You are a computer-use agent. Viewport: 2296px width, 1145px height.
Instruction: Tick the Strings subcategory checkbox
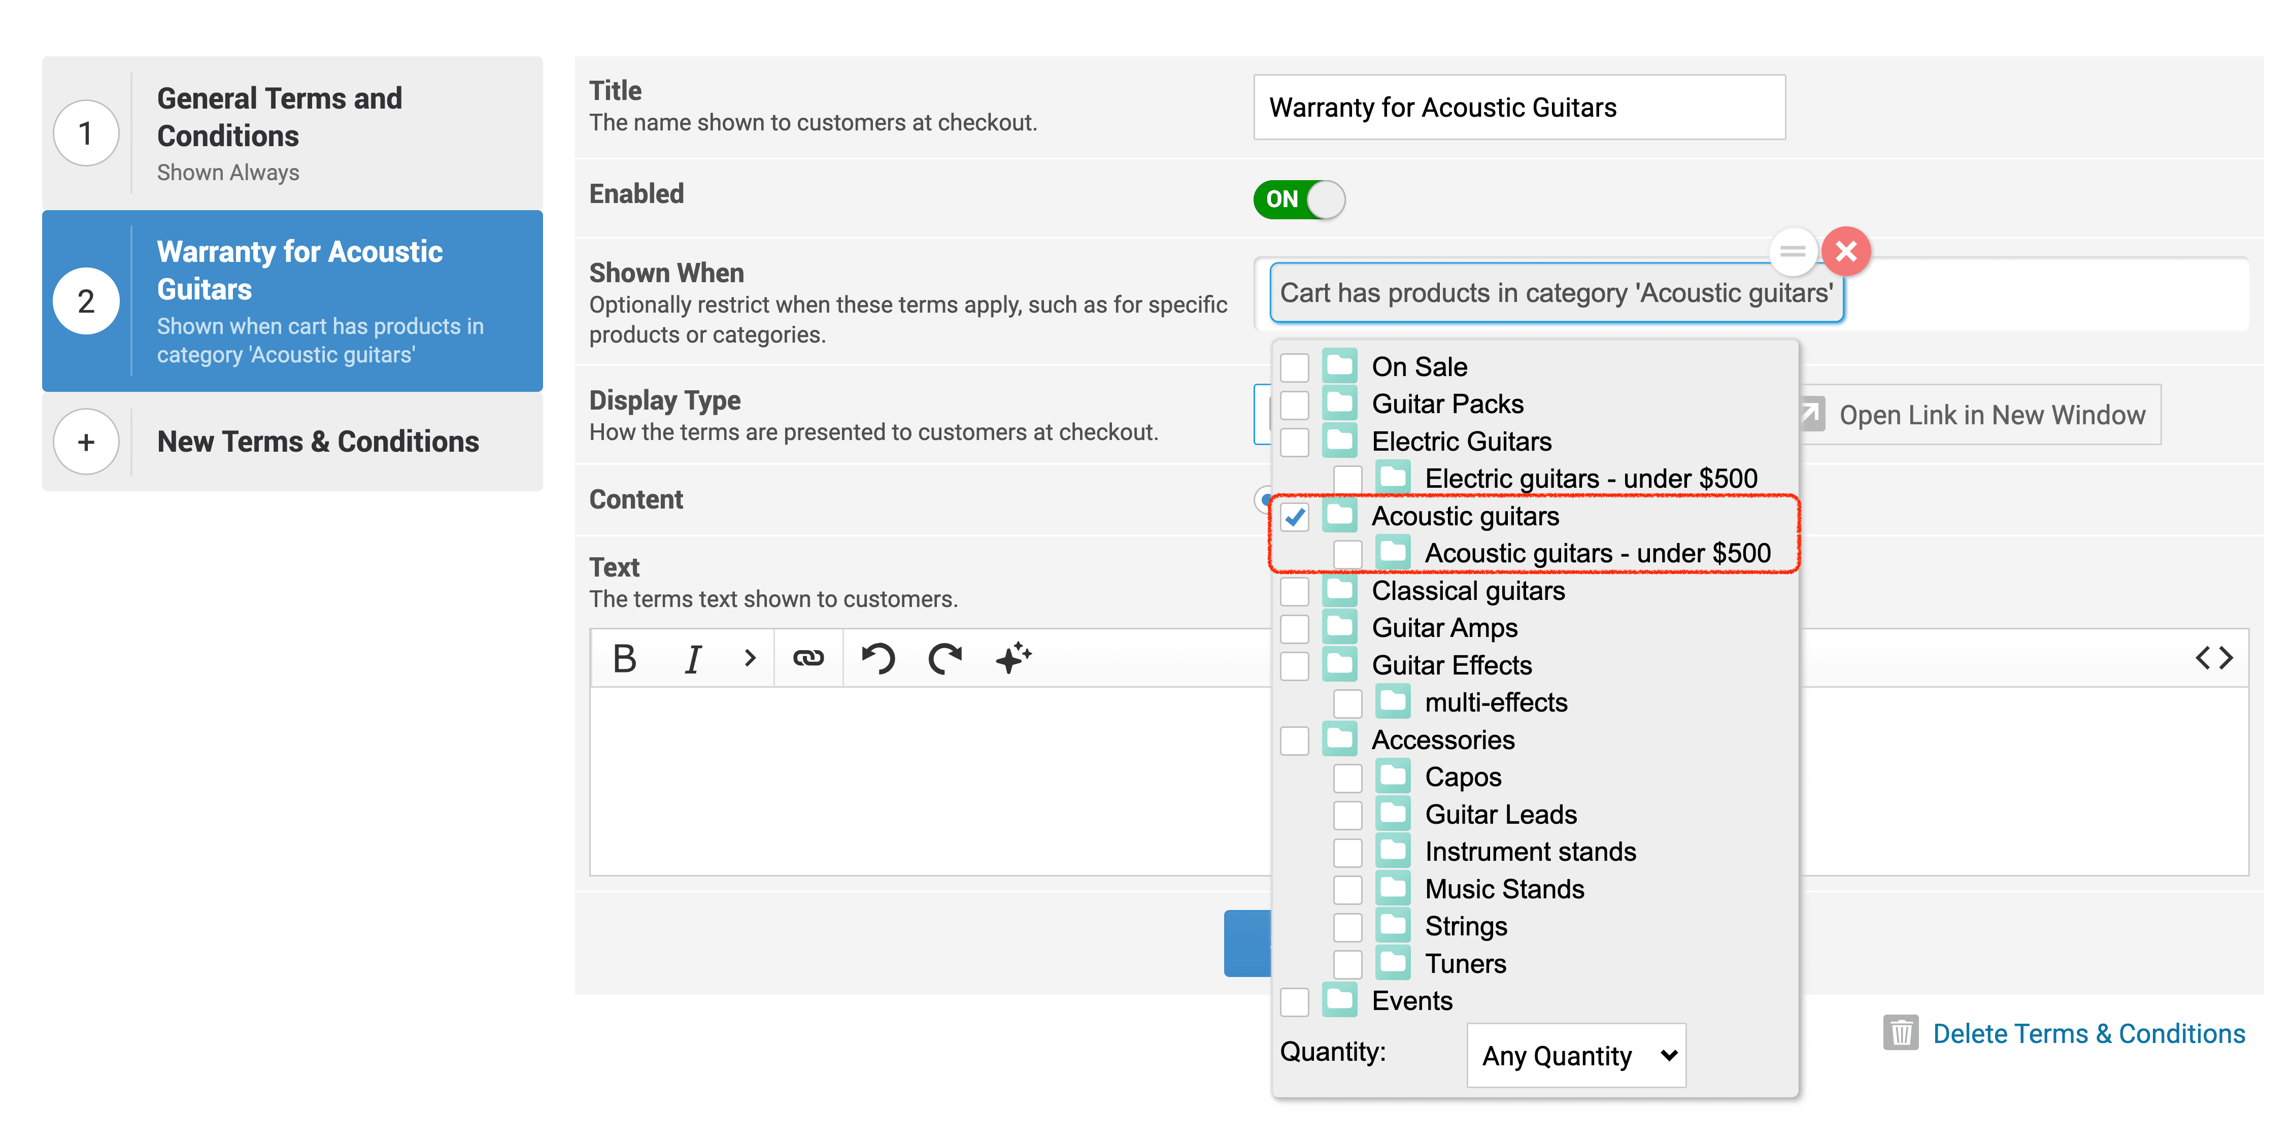tap(1347, 928)
